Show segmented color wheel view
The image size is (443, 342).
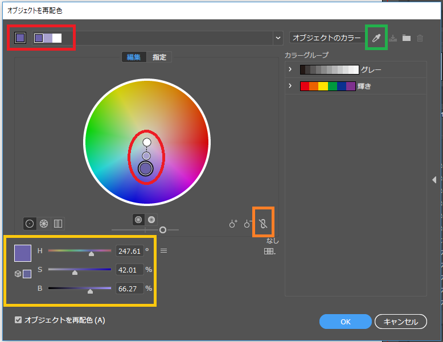click(x=44, y=224)
